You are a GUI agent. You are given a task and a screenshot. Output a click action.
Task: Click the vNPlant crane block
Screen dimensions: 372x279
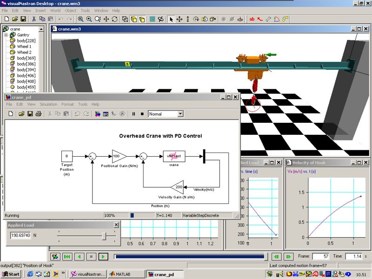[174, 156]
